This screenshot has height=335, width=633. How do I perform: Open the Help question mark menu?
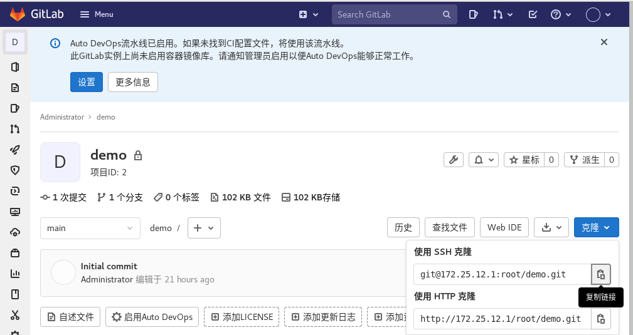[x=561, y=14]
